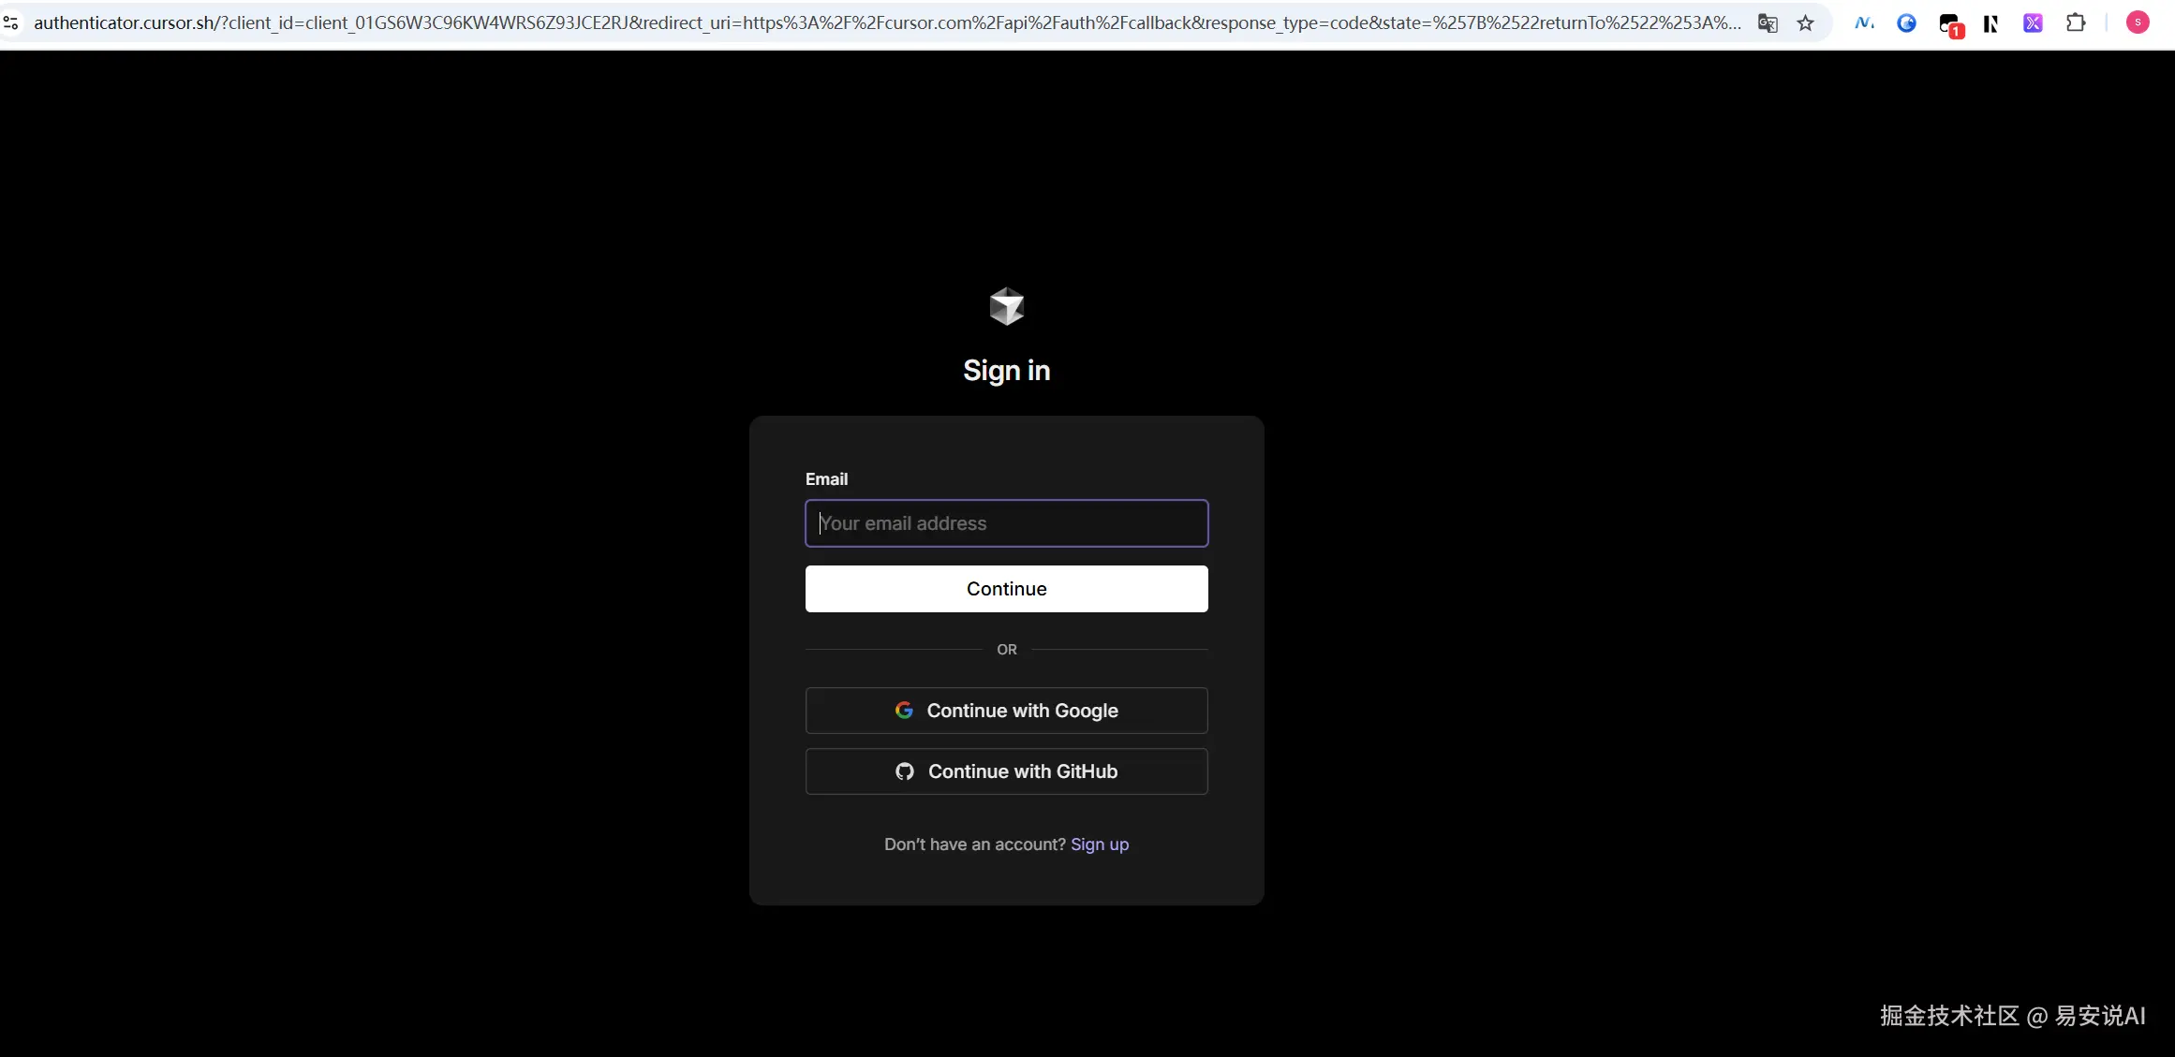Open the blue N extension icon

click(1864, 23)
